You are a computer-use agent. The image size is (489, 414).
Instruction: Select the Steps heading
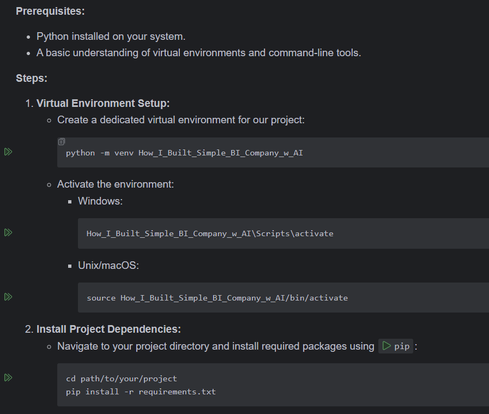tap(32, 79)
